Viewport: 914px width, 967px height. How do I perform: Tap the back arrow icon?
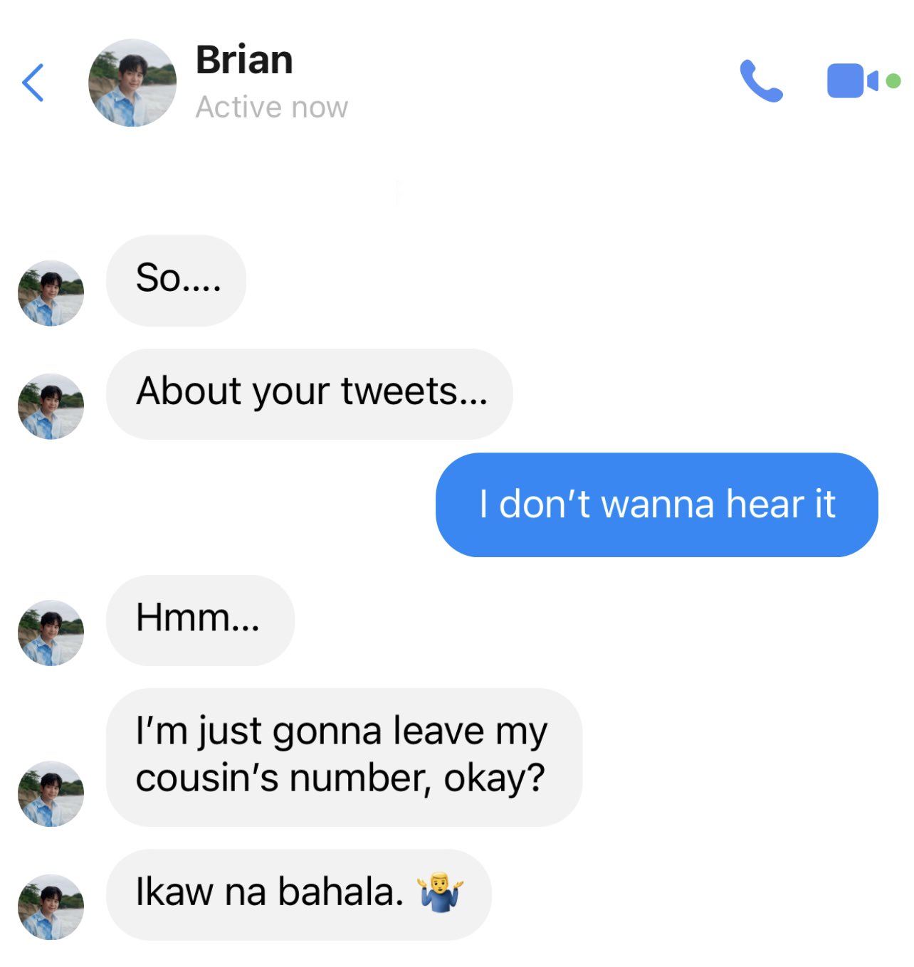click(33, 83)
